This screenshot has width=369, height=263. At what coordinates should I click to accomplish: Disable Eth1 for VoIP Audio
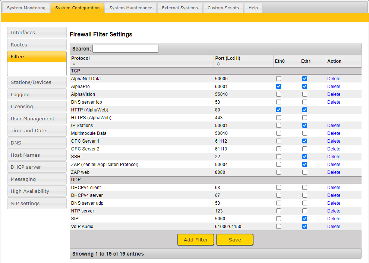click(x=305, y=227)
